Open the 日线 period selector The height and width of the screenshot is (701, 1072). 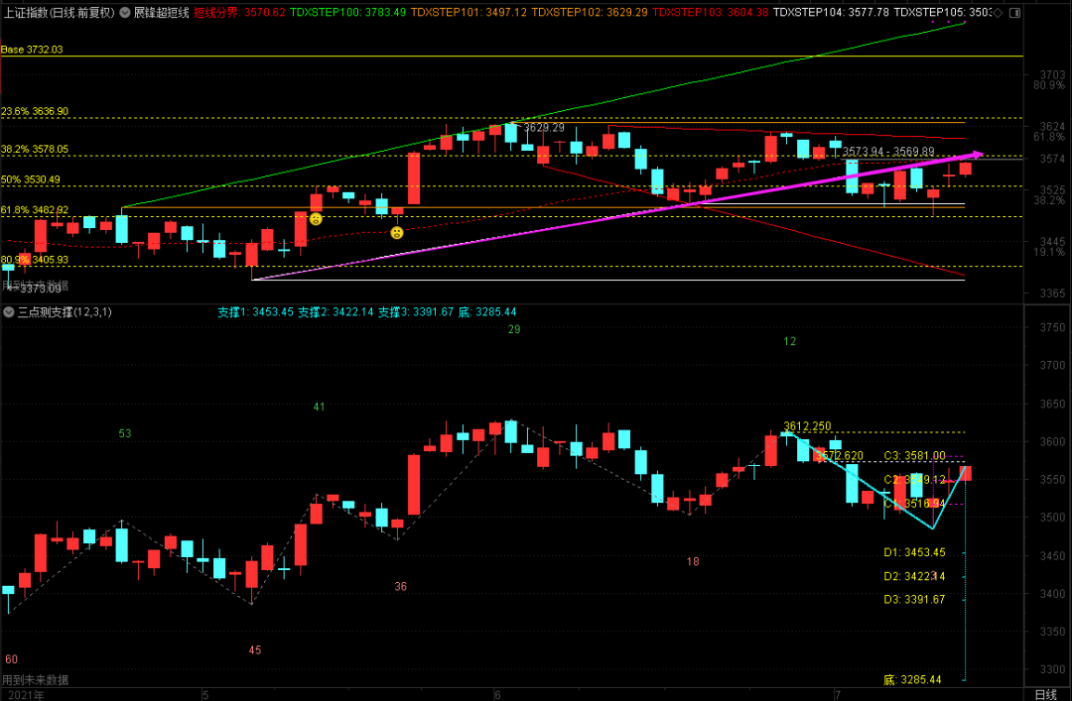pyautogui.click(x=1046, y=694)
